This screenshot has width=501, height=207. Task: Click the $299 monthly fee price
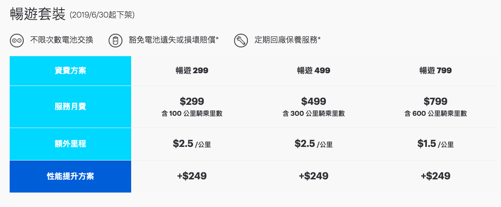point(192,102)
